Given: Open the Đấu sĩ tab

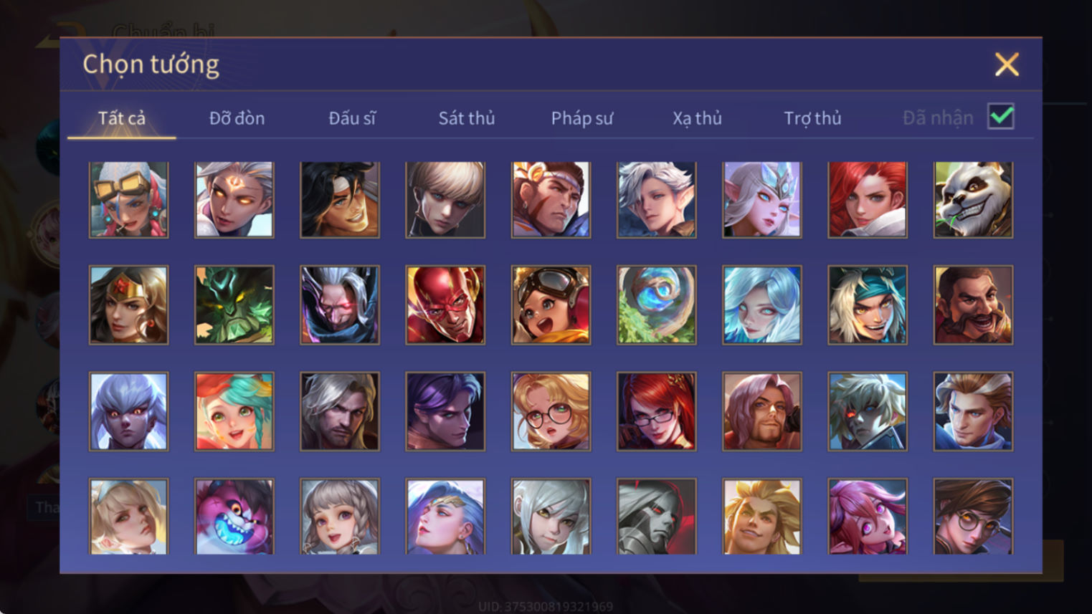Looking at the screenshot, I should pos(352,118).
